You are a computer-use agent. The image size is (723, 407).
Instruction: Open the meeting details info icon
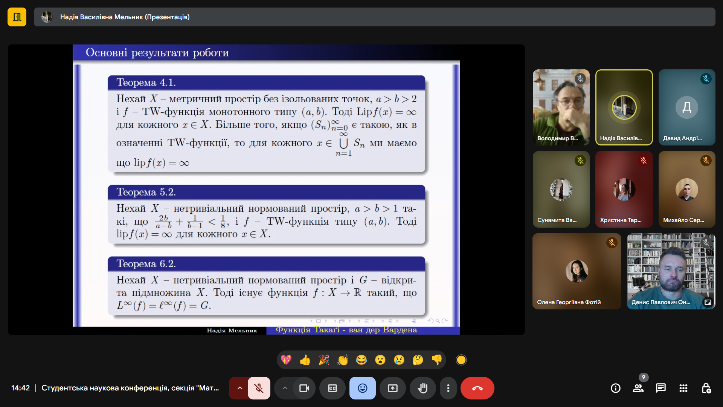pos(615,388)
